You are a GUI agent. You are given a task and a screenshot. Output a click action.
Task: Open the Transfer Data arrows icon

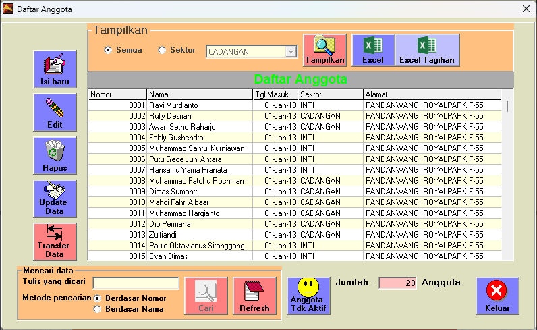(55, 242)
